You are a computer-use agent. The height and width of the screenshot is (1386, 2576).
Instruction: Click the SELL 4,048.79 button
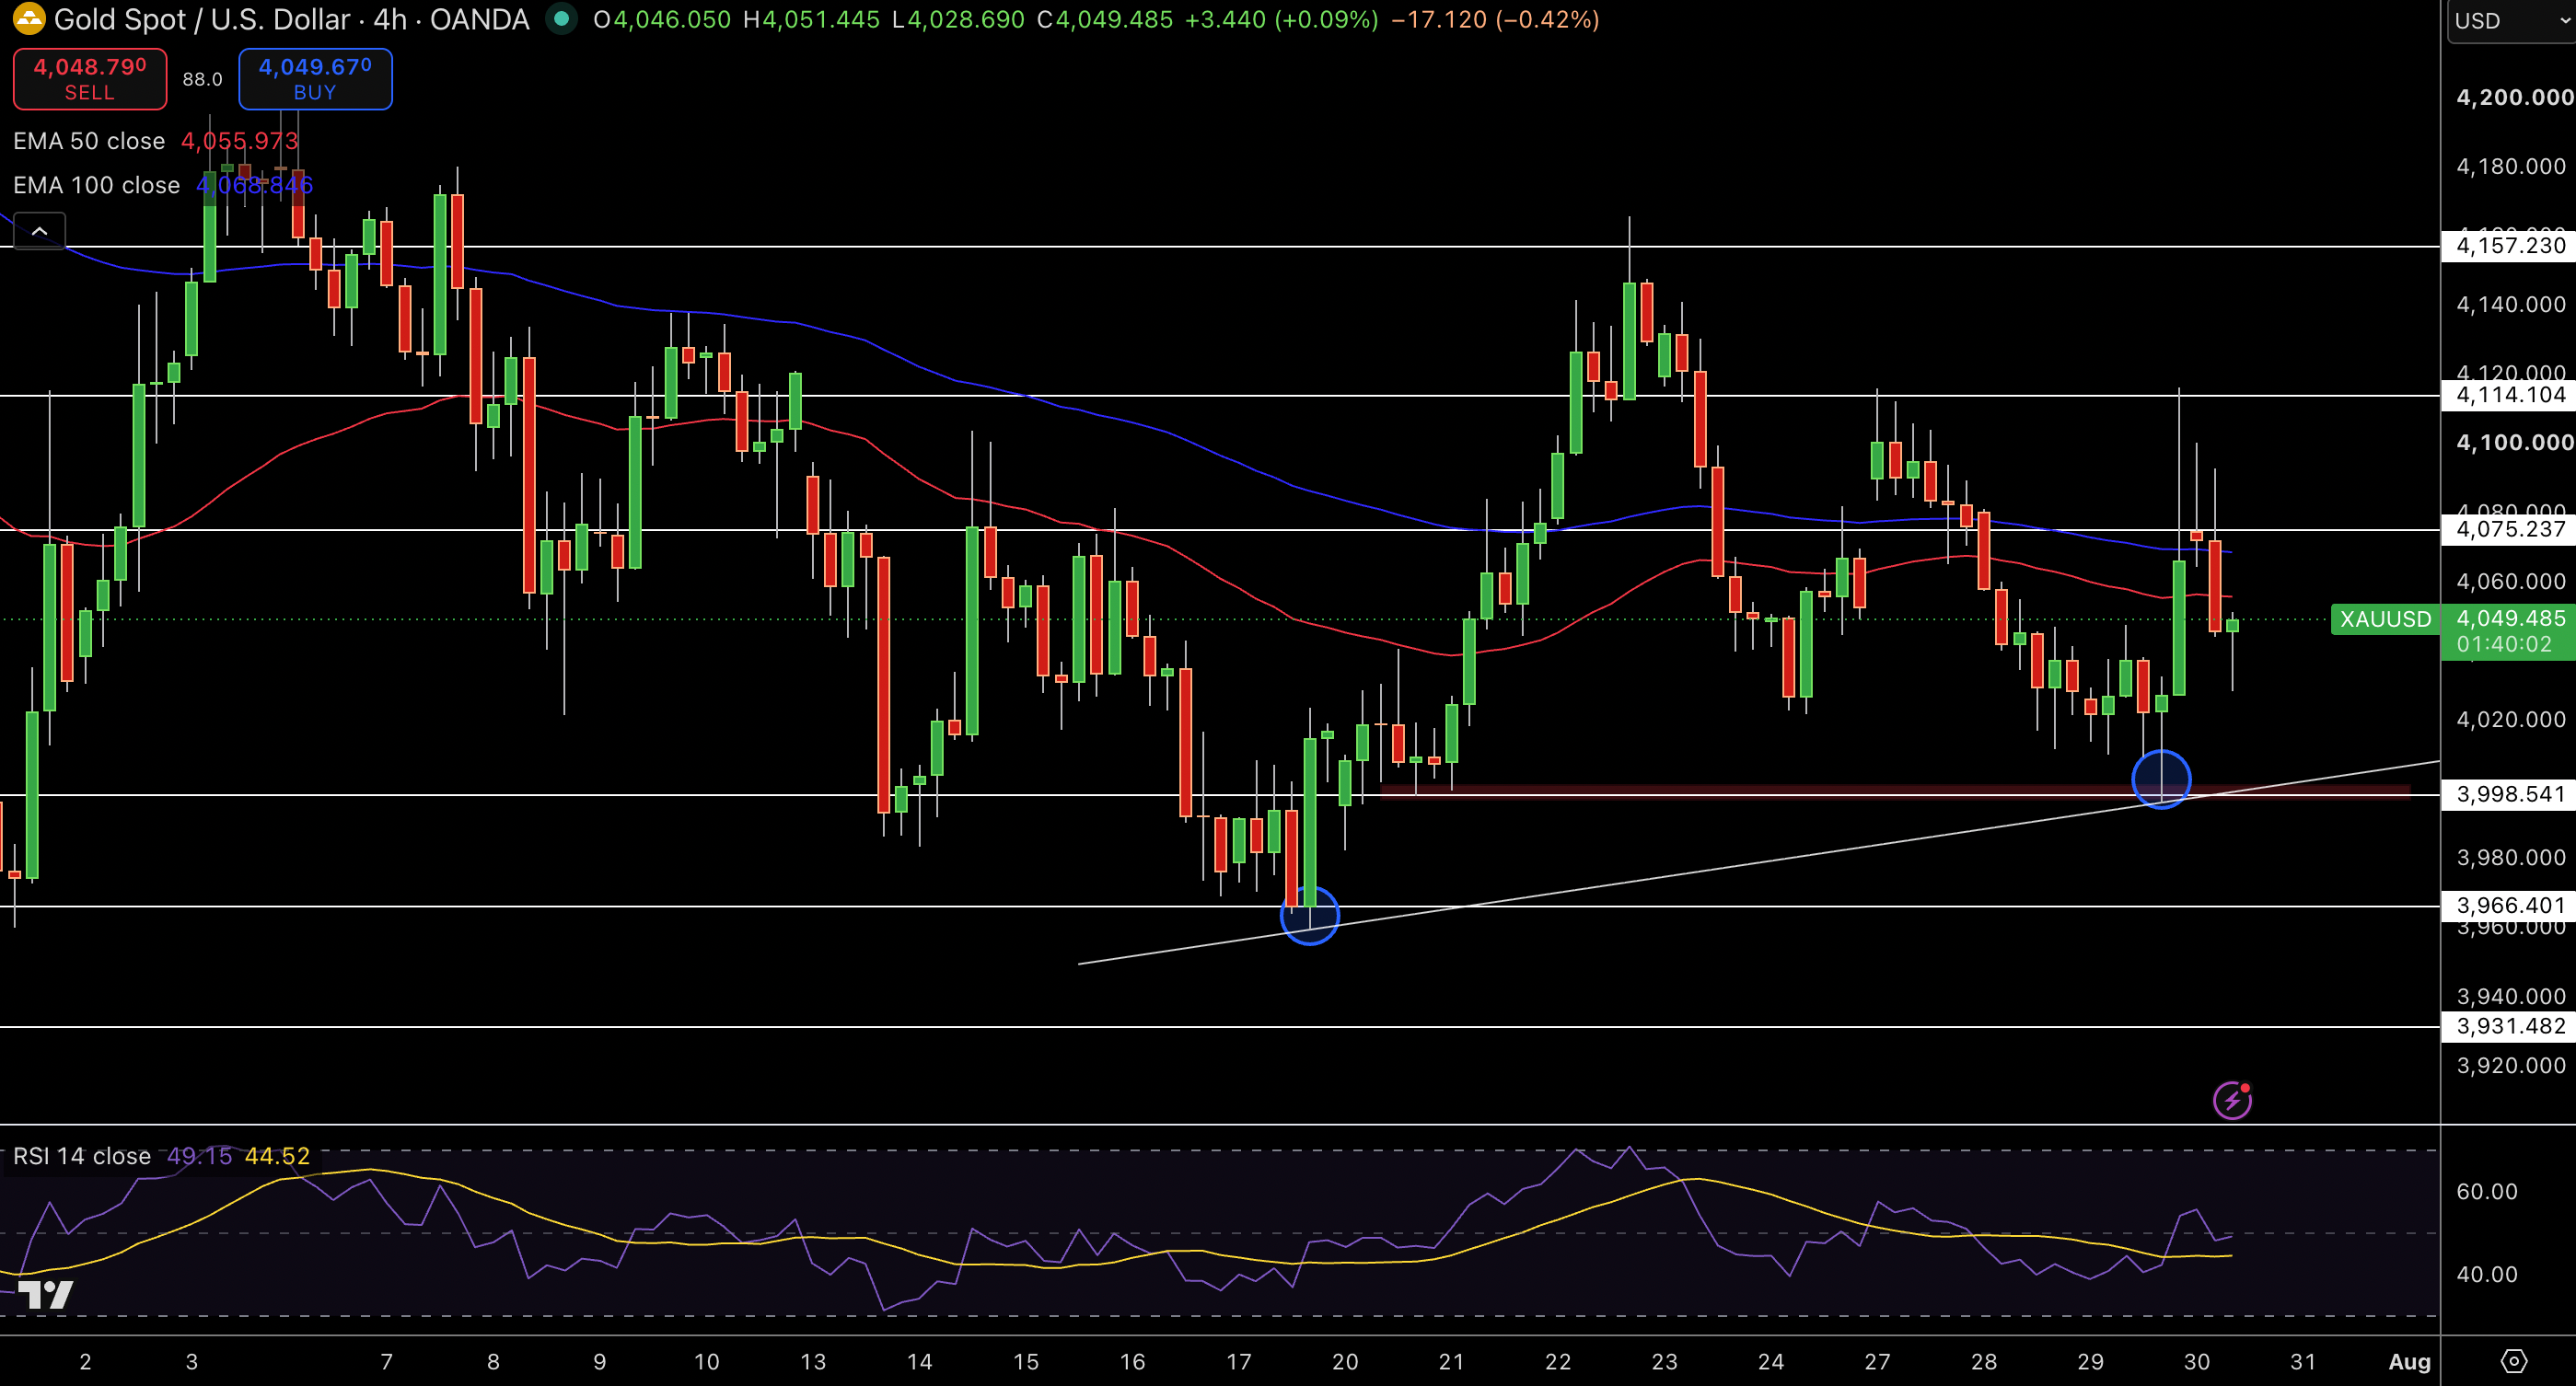[x=90, y=79]
